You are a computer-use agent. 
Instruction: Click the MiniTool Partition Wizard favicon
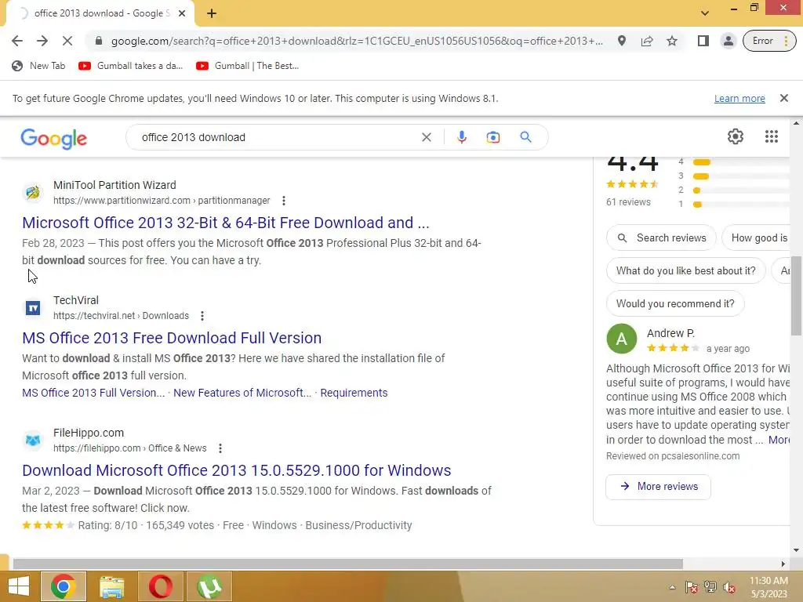point(33,193)
